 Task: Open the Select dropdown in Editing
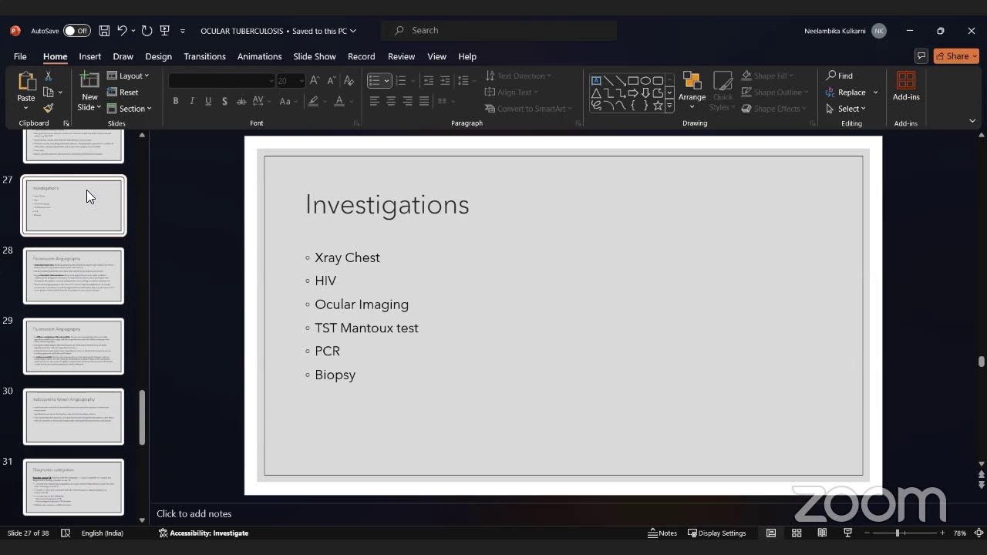pyautogui.click(x=846, y=109)
